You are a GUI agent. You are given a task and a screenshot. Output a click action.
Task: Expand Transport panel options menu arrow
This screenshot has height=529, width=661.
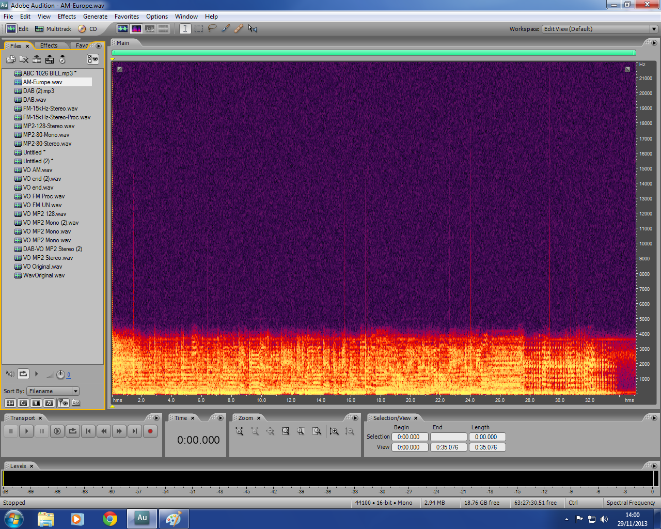pos(156,418)
